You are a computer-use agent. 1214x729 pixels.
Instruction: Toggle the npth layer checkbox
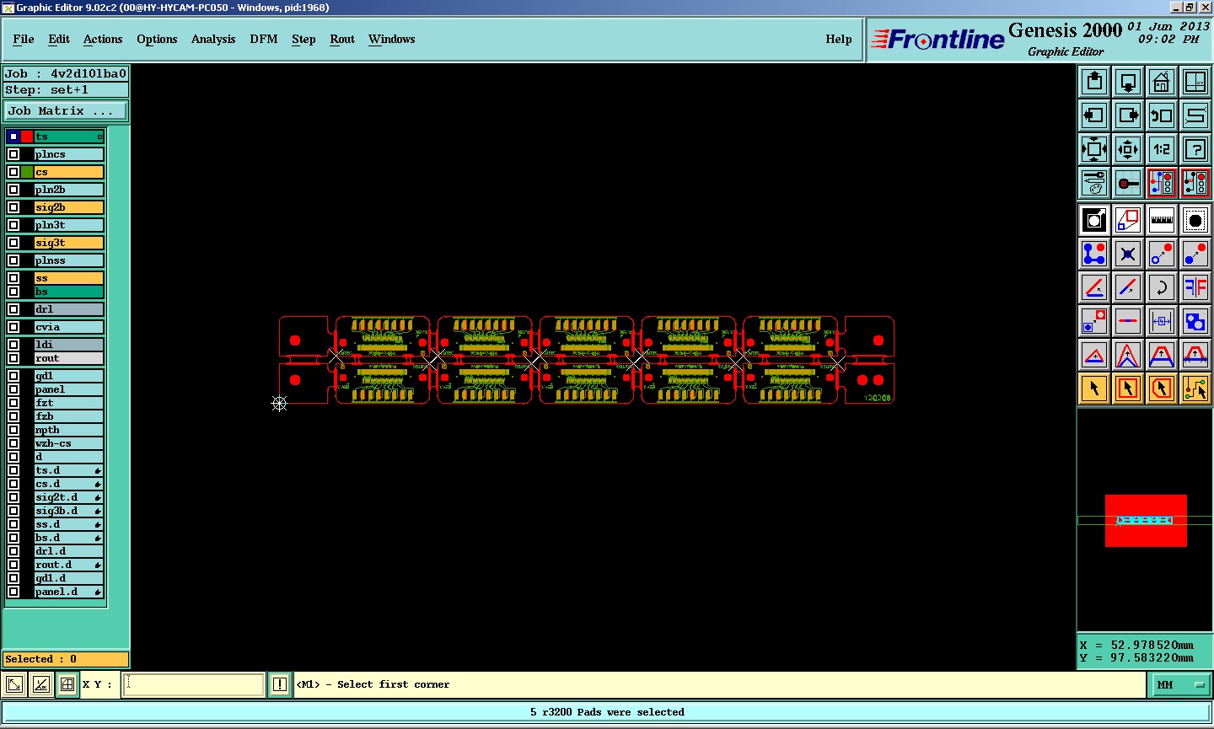[13, 430]
